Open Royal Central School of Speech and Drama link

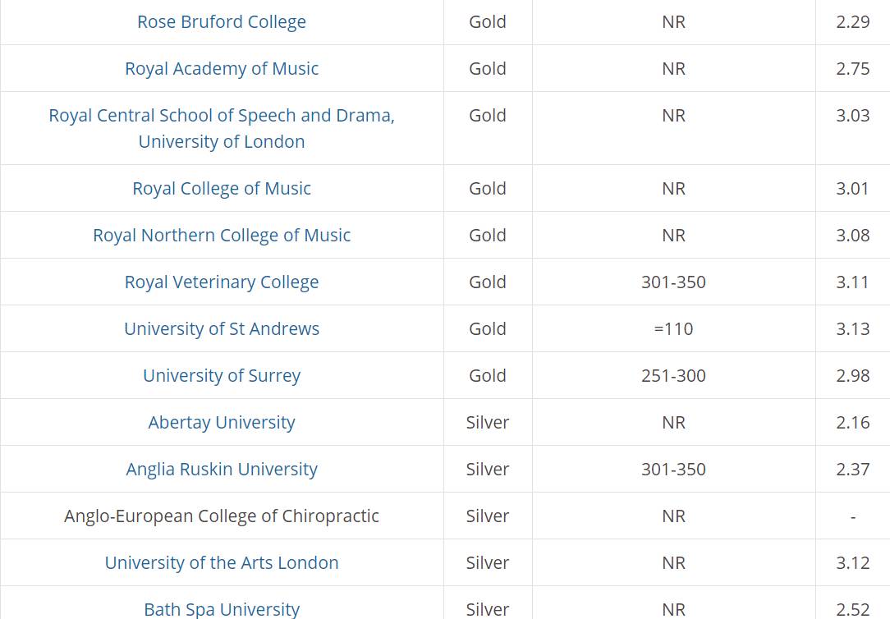point(222,128)
